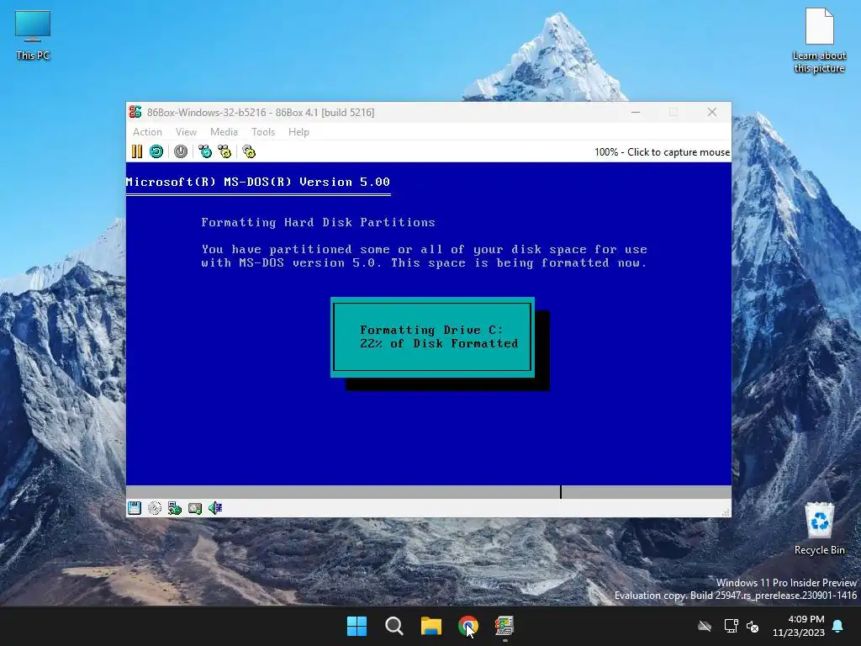This screenshot has width=861, height=646.
Task: Launch Google Chrome from the taskbar
Action: click(x=467, y=626)
